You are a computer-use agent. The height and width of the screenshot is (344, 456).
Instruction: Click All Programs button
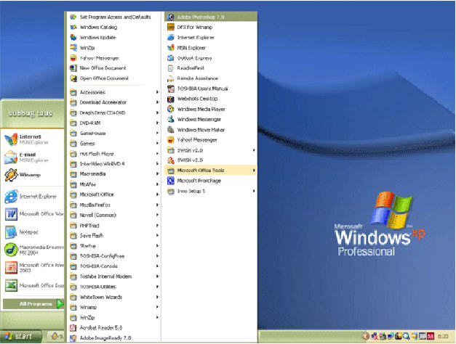[33, 304]
